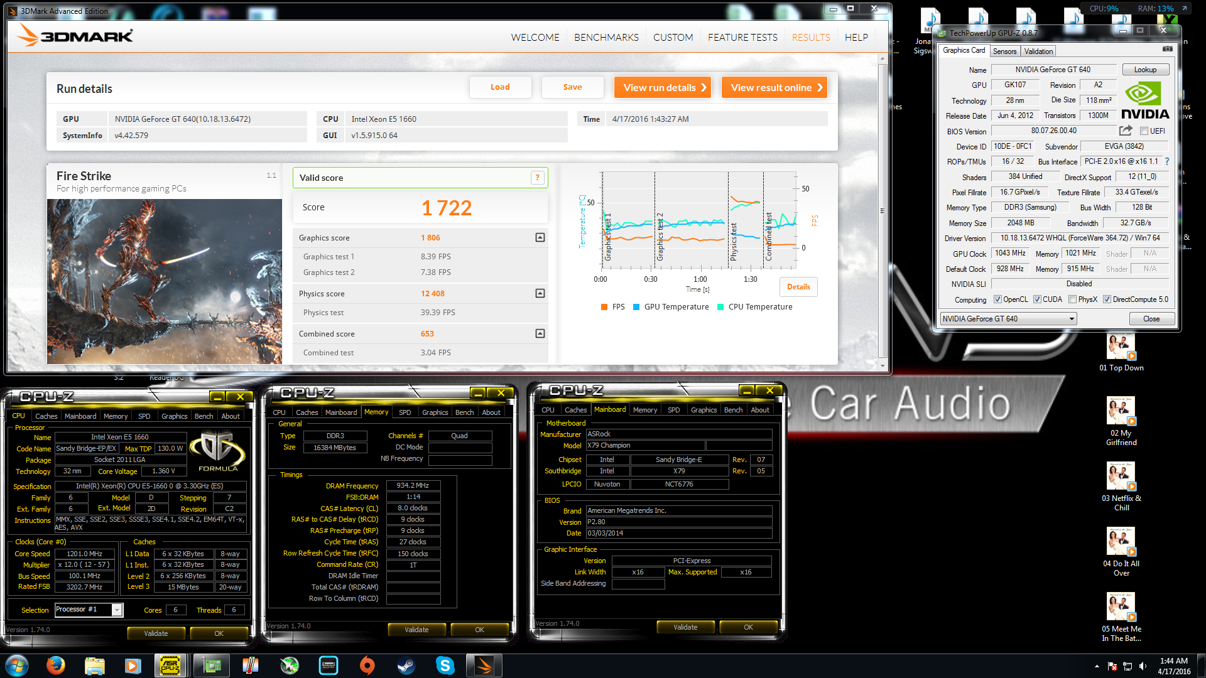Open Windows Explorer from the taskbar
The image size is (1206, 678).
click(x=94, y=665)
